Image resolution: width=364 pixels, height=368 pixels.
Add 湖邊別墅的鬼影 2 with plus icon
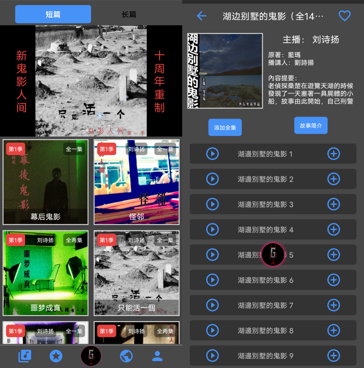pyautogui.click(x=334, y=179)
